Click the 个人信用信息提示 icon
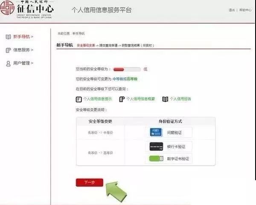This screenshot has height=205, width=256. 79,99
